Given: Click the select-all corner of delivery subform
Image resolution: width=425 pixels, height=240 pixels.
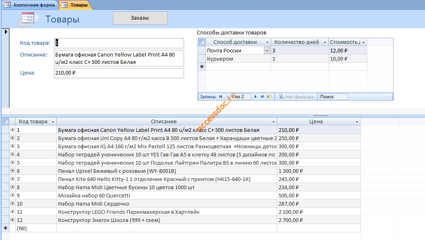Looking at the screenshot, I should tap(202, 42).
